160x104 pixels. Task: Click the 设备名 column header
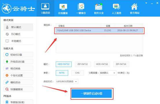62,26
